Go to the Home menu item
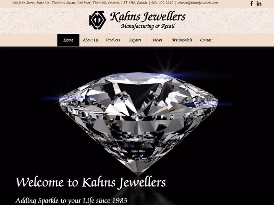274x205 pixels. coord(68,40)
